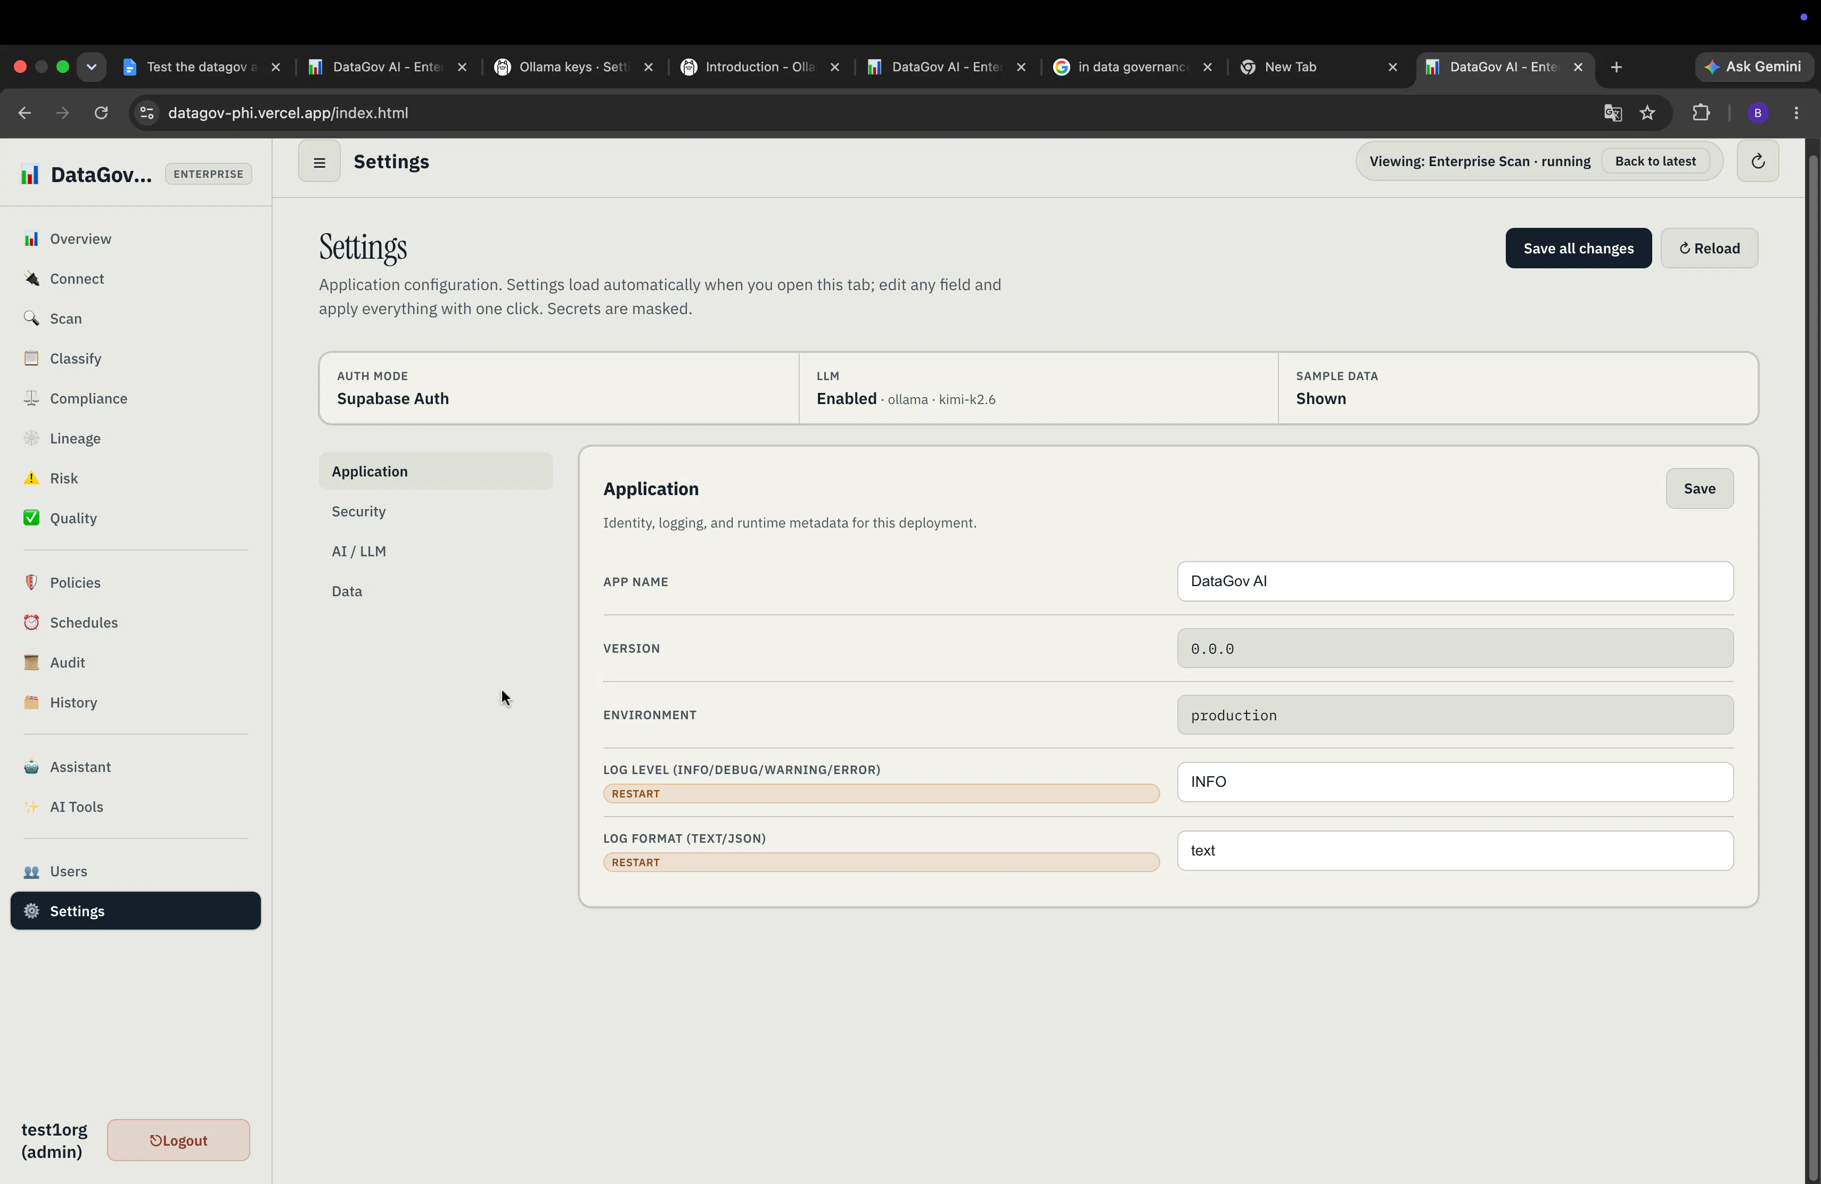
Task: Click the Logout button
Action: click(178, 1140)
